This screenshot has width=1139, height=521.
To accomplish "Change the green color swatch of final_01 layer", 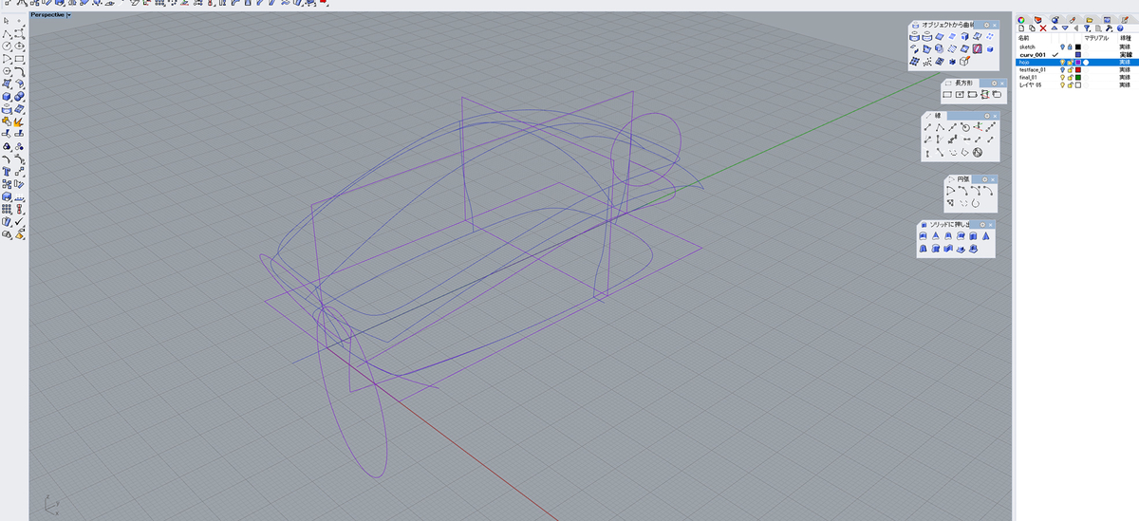I will tap(1078, 77).
